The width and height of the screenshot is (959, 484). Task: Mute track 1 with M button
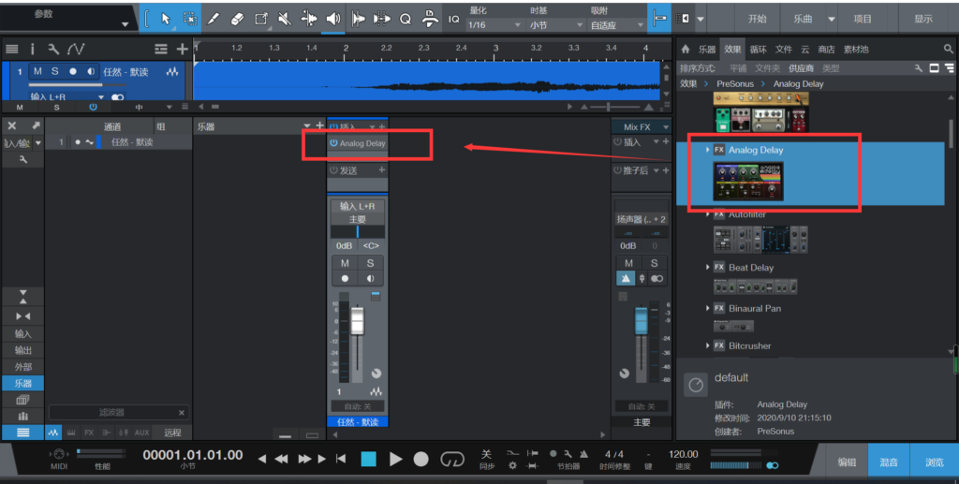(x=37, y=71)
